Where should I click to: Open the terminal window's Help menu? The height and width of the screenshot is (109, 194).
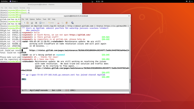tap(28, 8)
